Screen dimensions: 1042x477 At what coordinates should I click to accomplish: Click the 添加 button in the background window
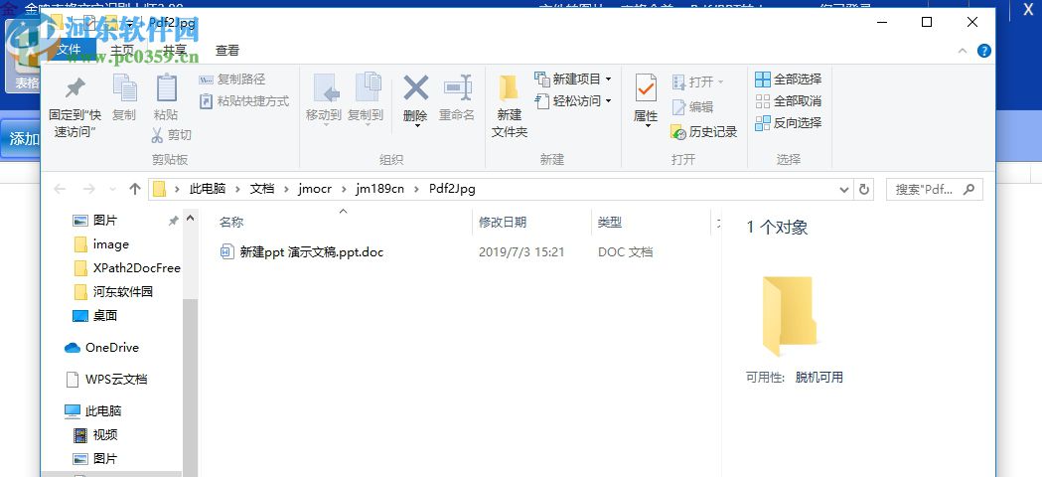(x=20, y=138)
